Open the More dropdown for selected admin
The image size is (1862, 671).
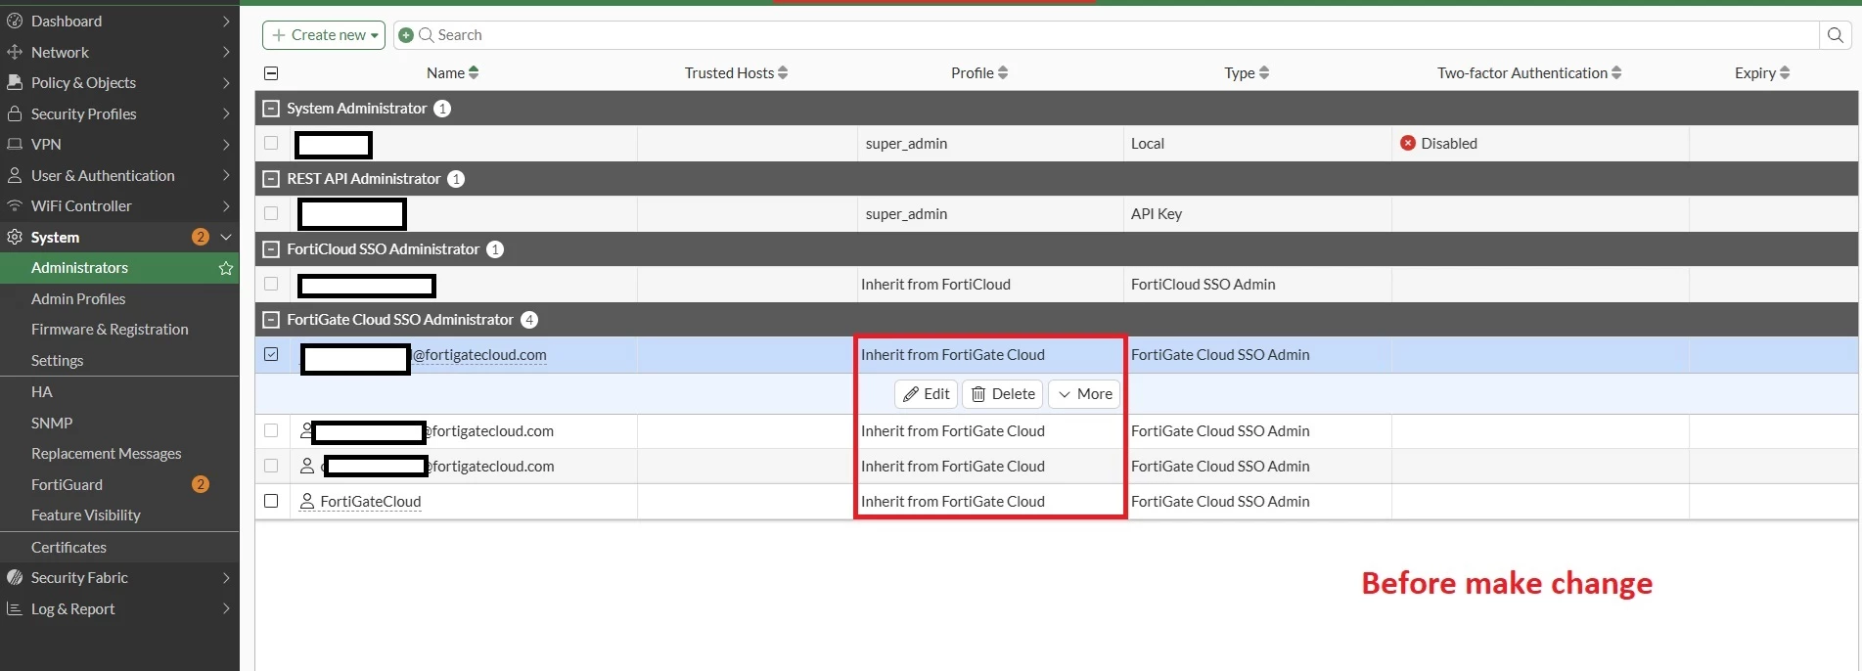[1084, 394]
